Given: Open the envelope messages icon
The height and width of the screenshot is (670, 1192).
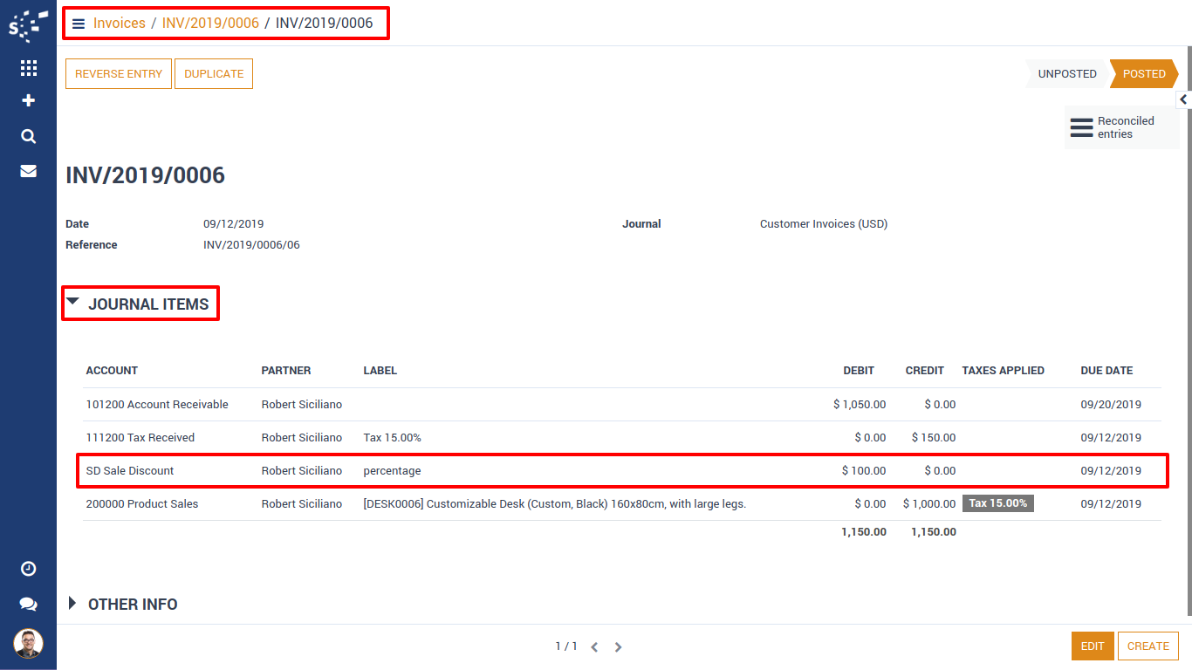Looking at the screenshot, I should 28,171.
